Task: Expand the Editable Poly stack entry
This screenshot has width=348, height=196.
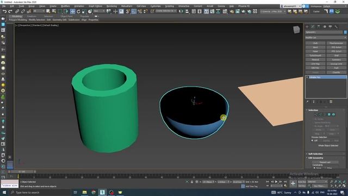Action: point(307,77)
